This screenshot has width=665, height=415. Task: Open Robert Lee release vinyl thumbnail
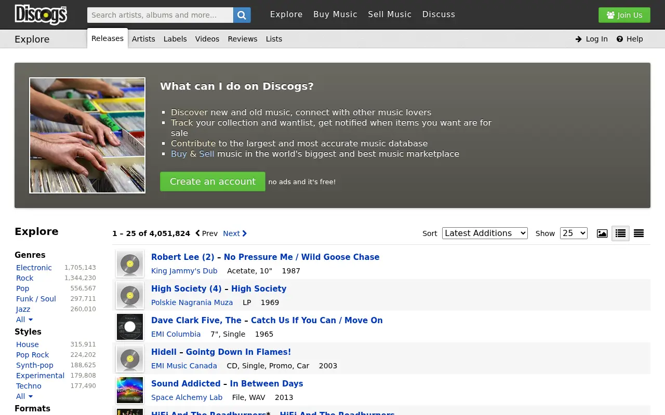tap(130, 264)
